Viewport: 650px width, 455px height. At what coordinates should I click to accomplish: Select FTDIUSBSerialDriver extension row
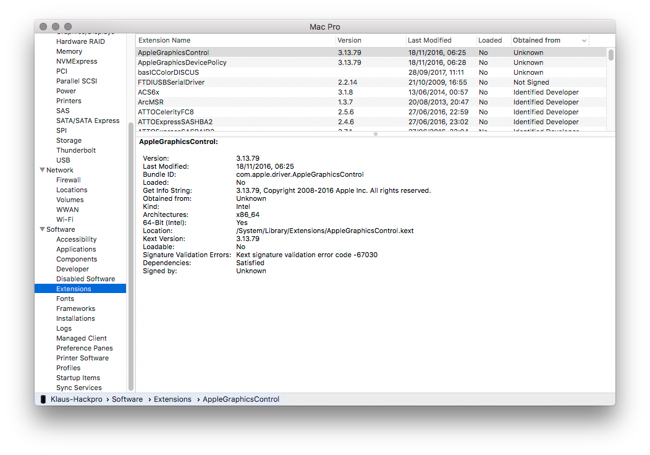point(371,83)
